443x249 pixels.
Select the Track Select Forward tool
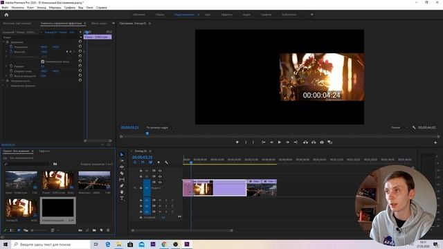(x=122, y=160)
